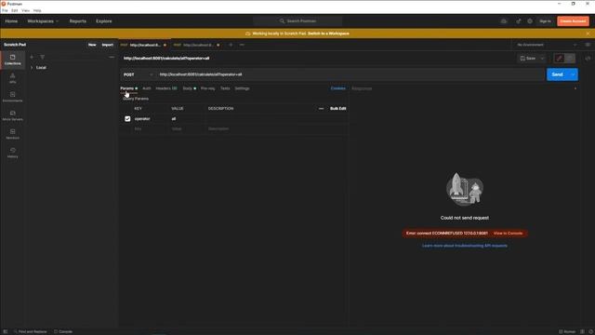Screen dimensions: 595x335
Task: Open the Cookies link
Action: tap(338, 88)
